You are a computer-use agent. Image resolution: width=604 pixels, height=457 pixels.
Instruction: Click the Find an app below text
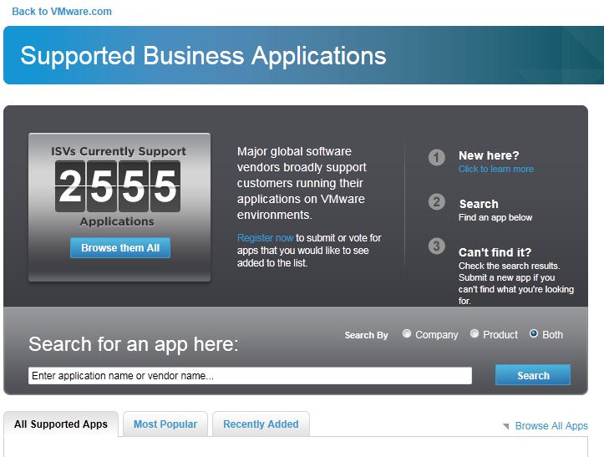(495, 217)
